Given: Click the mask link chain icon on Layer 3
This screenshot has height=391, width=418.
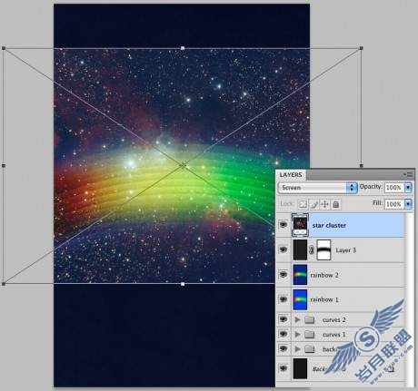Looking at the screenshot, I should [312, 250].
